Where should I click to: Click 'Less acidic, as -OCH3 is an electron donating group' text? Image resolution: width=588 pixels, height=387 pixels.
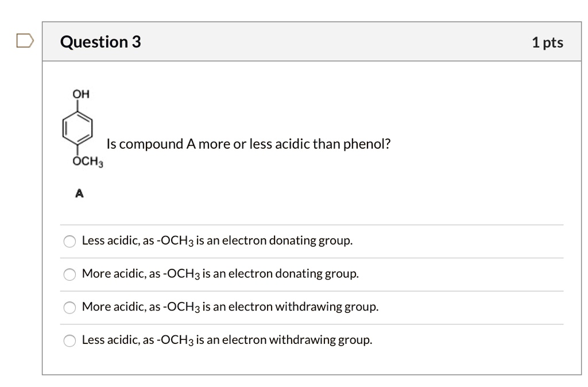[x=217, y=241]
